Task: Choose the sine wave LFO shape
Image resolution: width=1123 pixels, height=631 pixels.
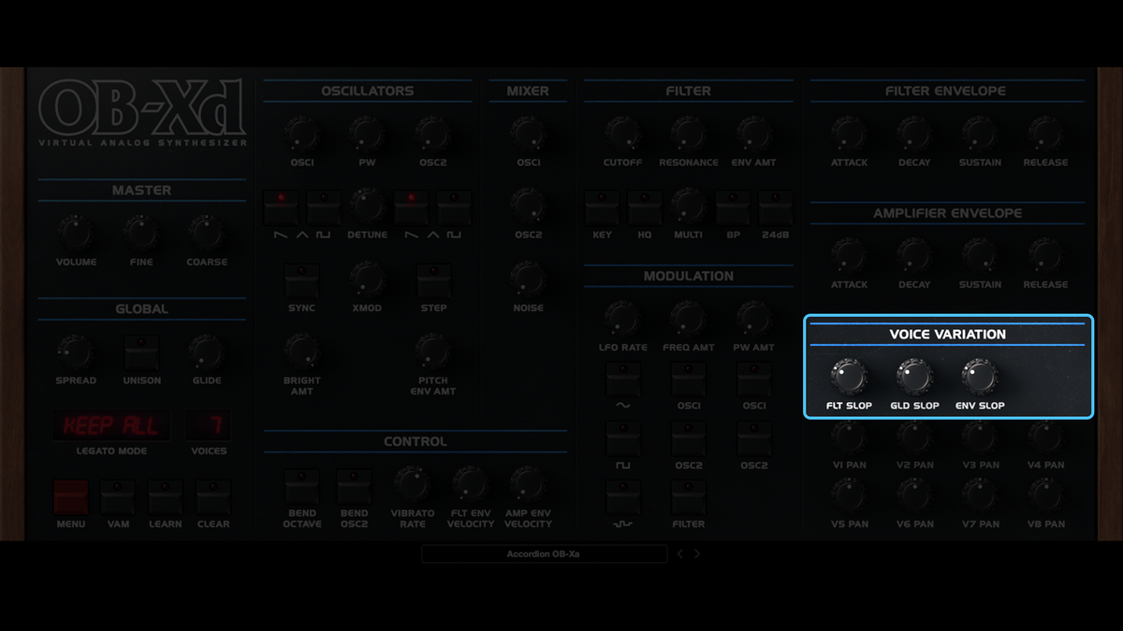Action: click(623, 379)
